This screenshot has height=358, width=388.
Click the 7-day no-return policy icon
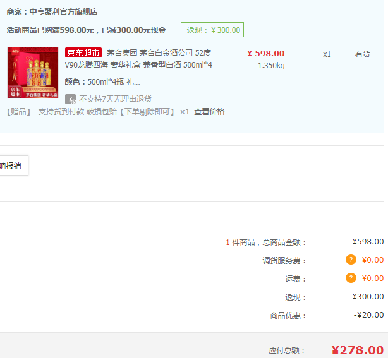click(70, 99)
